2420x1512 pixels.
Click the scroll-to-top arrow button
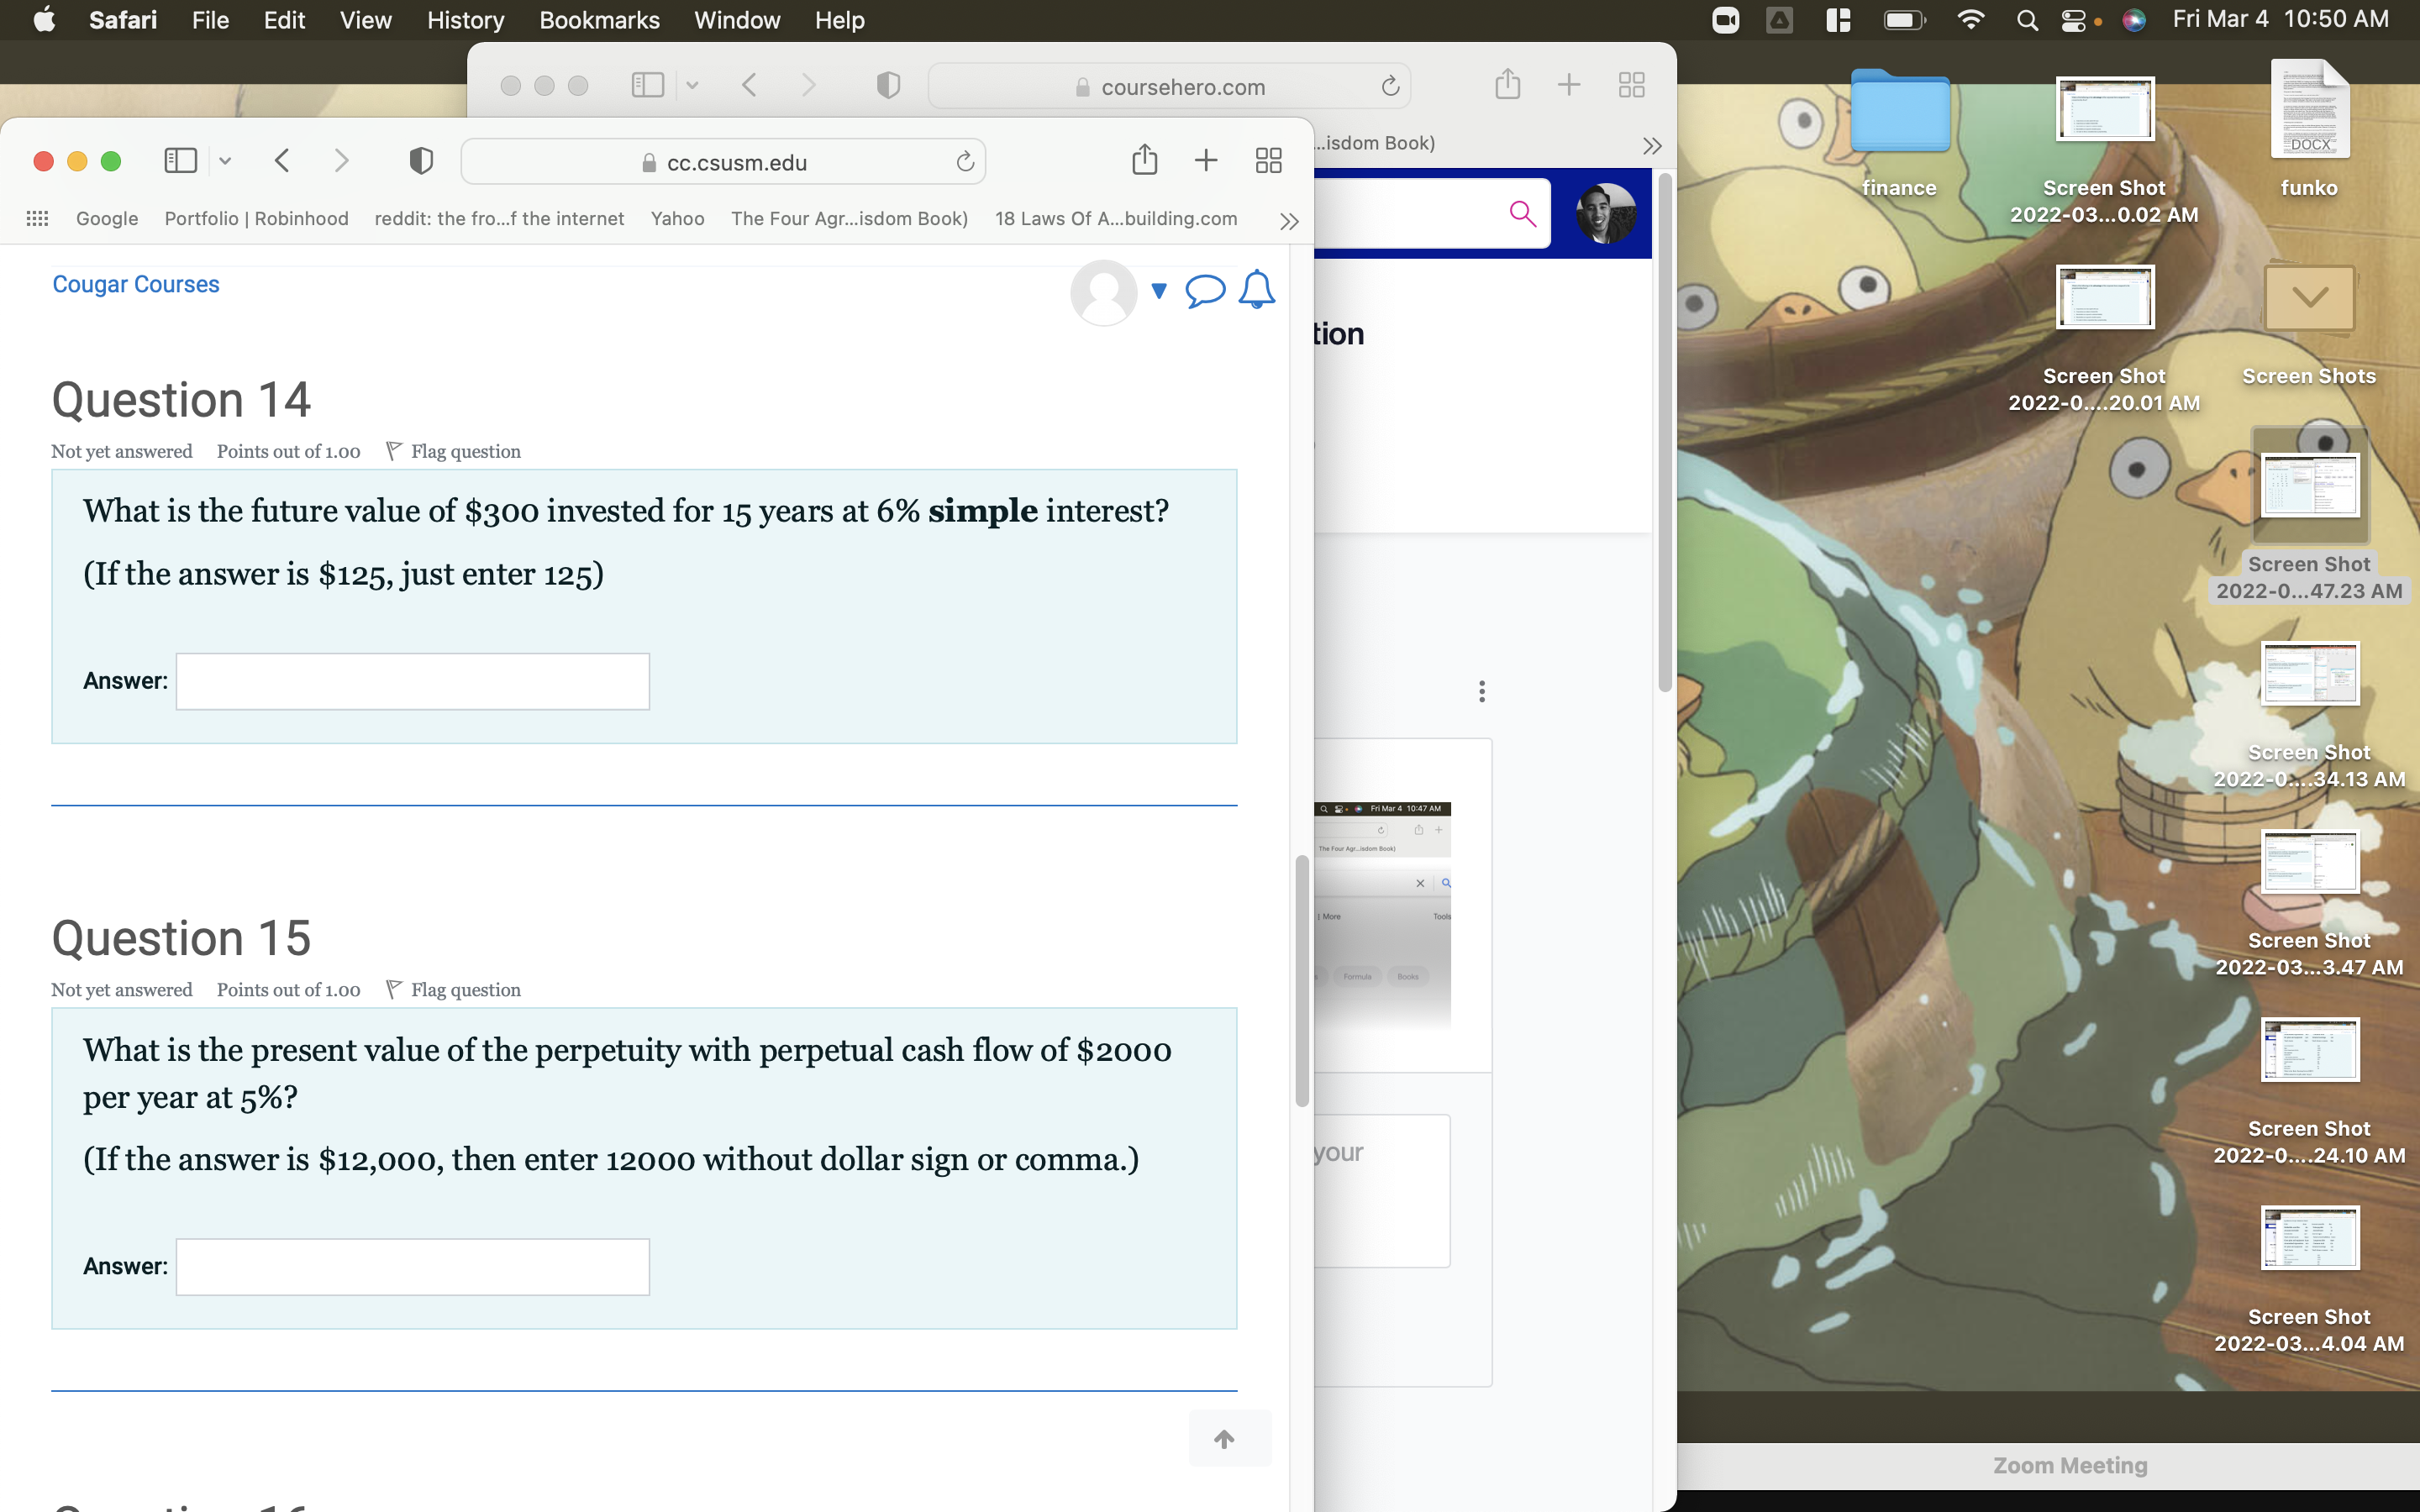pos(1224,1438)
